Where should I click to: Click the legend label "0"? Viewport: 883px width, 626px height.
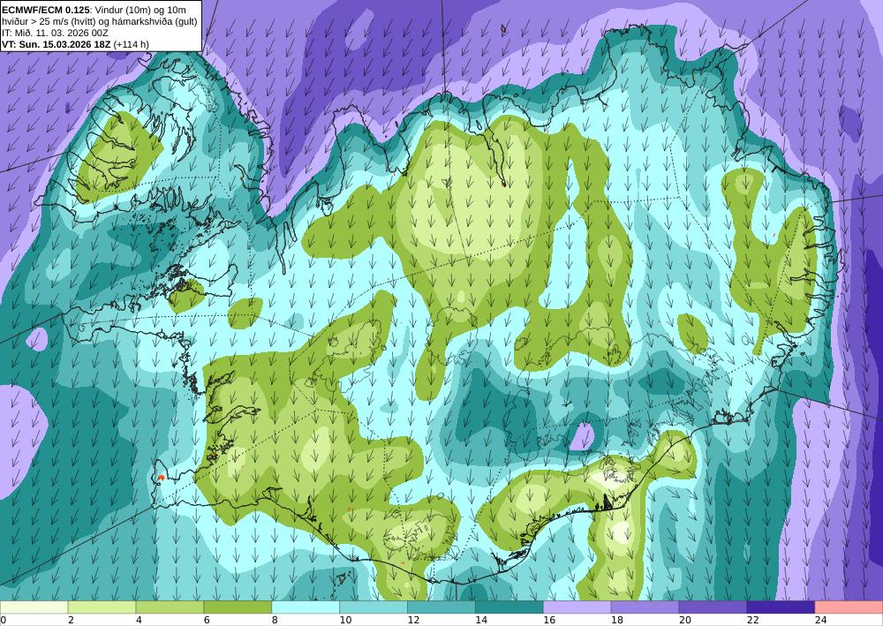3,620
